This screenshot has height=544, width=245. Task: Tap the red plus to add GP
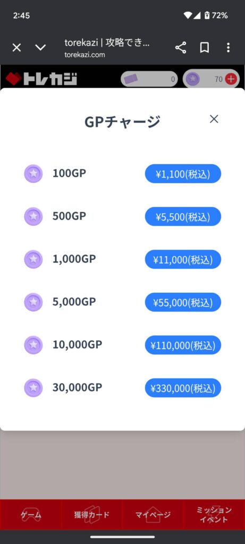[231, 79]
